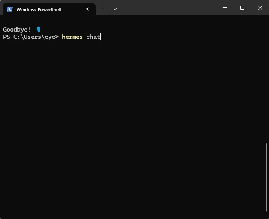Open a new tab with the plus icon

[104, 9]
